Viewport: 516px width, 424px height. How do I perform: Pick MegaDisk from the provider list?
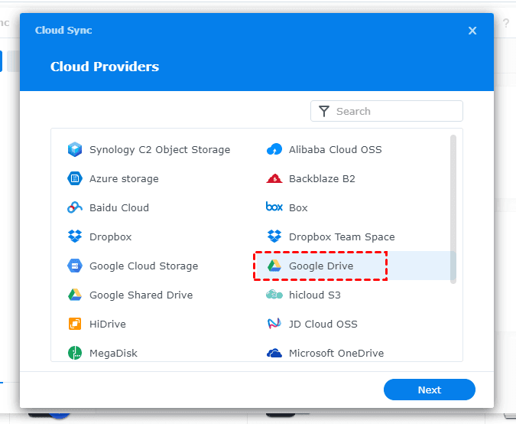coord(113,353)
